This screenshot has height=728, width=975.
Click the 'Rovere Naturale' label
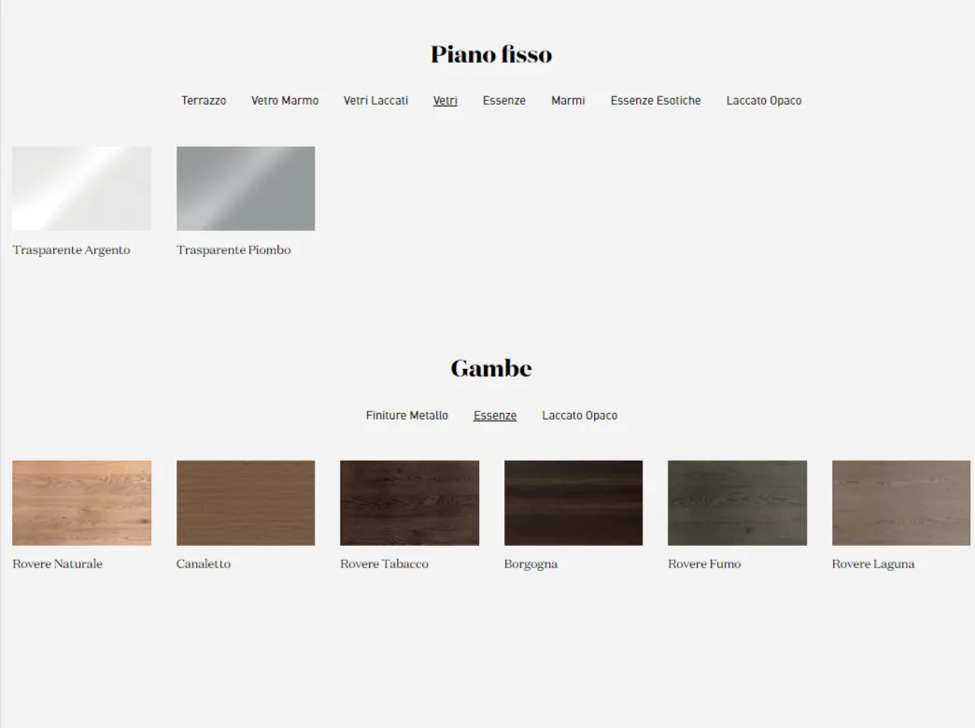tap(57, 564)
